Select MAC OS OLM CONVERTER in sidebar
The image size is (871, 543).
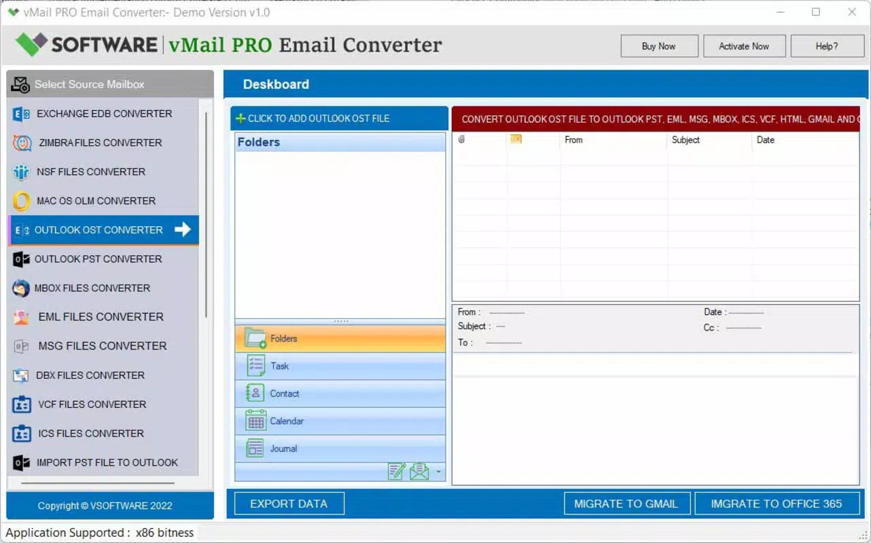click(x=103, y=202)
